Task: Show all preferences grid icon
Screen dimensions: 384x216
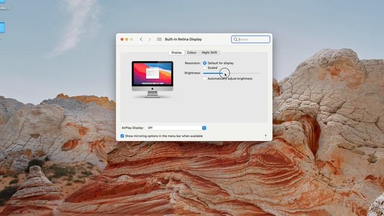Action: 159,39
